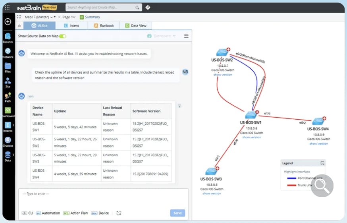Click the Automation quick action button
This screenshot has width=347, height=223.
click(x=48, y=213)
